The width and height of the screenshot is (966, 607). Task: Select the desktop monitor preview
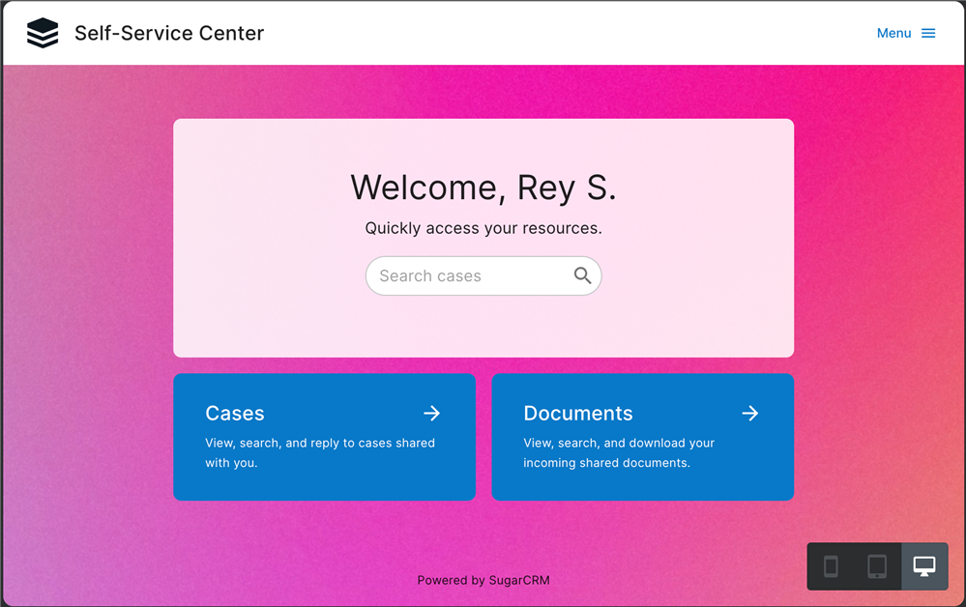(924, 566)
